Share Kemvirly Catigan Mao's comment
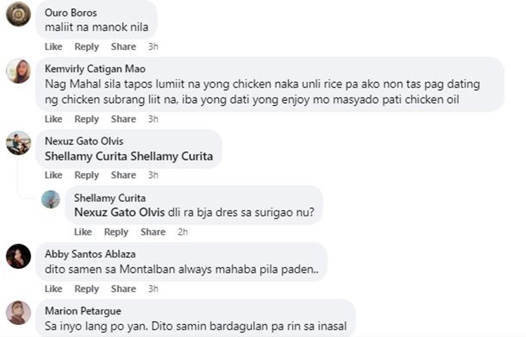 click(123, 119)
